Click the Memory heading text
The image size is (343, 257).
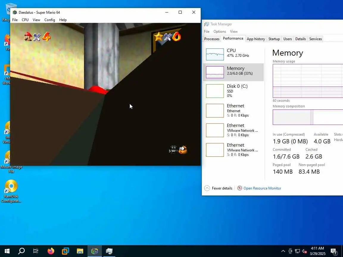(x=288, y=53)
